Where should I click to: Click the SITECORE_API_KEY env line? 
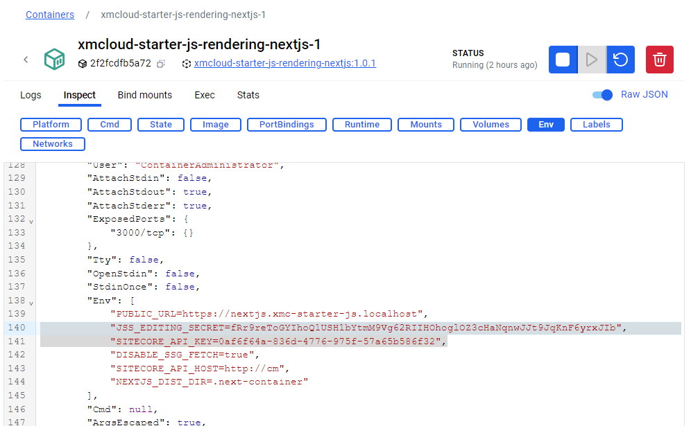(x=278, y=341)
